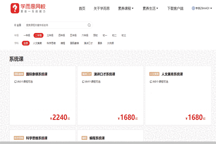Open the 素养课程 dropdown menu
Screen dimensions: 216x144
pyautogui.click(x=126, y=8)
